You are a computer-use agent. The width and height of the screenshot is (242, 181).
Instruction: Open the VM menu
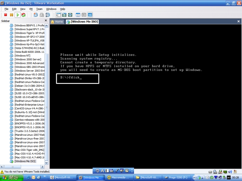tap(31, 9)
